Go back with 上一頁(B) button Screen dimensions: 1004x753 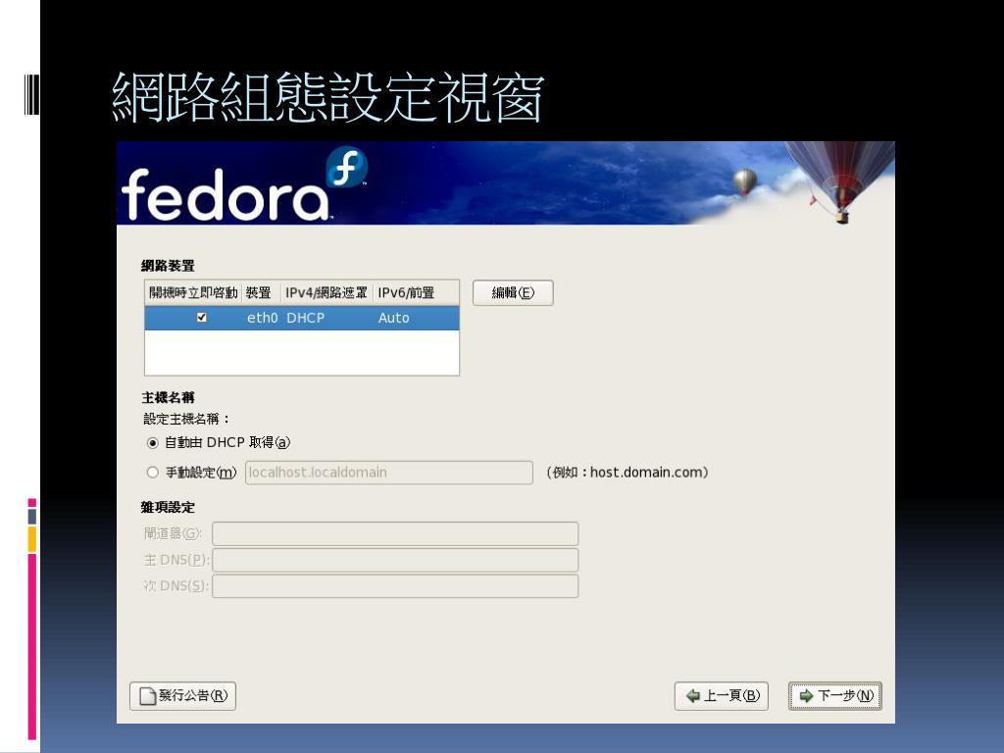click(722, 696)
